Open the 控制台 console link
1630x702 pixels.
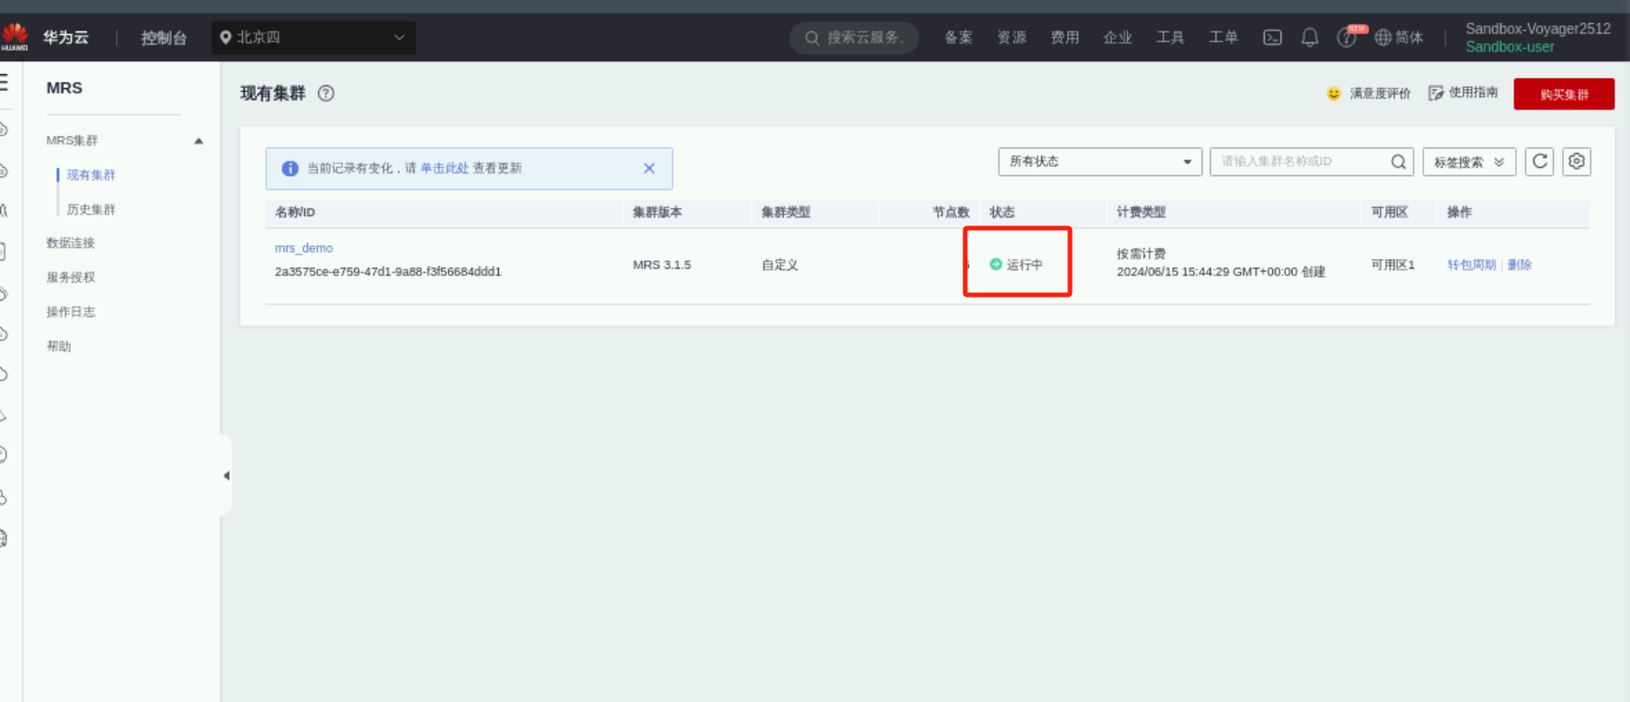164,38
